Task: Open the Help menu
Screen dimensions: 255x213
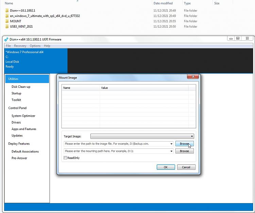Action: point(47,46)
